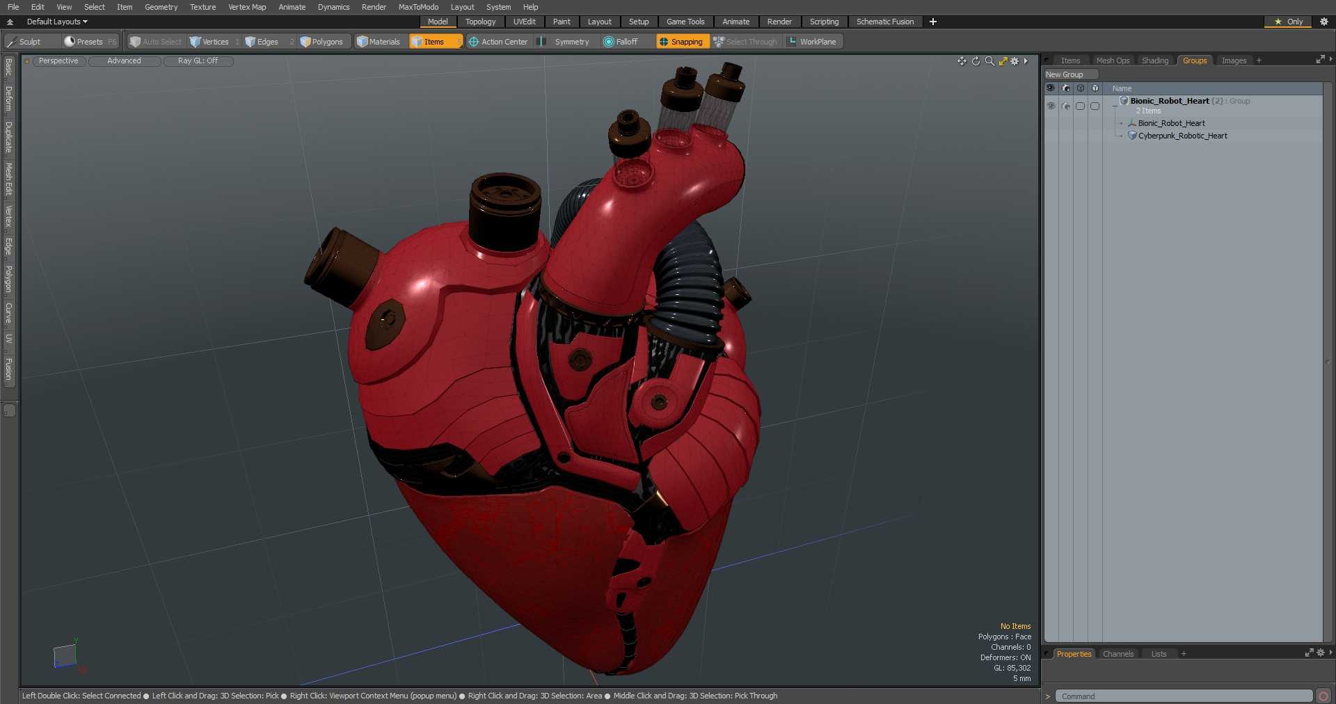Switch to the Channels tab

coord(1118,654)
